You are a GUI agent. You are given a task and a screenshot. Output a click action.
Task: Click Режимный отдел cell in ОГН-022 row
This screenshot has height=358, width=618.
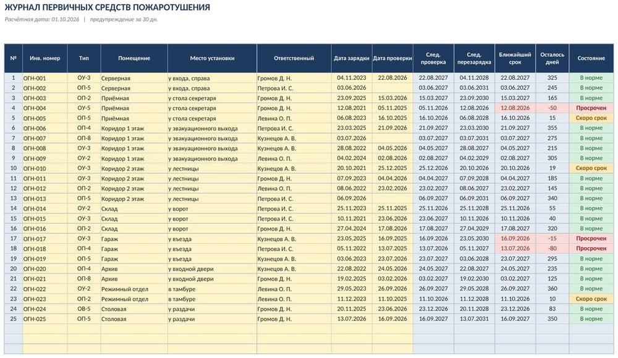tap(134, 289)
